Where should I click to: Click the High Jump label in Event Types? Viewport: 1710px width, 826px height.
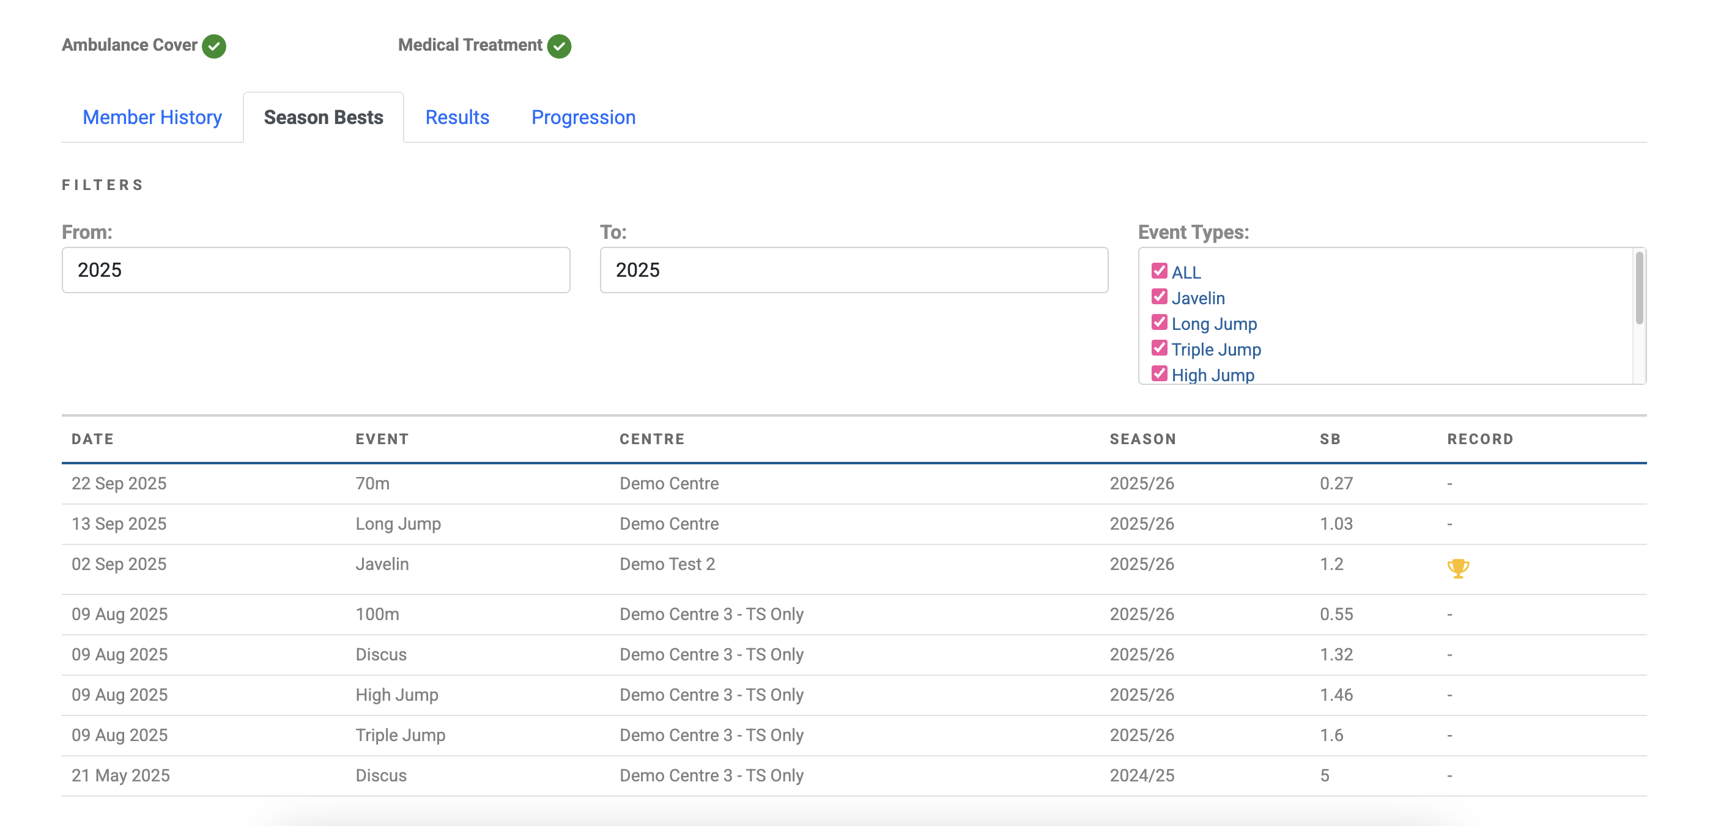pos(1213,375)
